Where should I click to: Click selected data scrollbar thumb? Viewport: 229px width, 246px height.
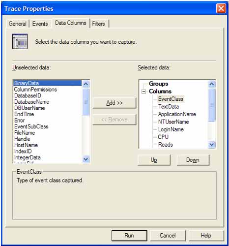pos(212,105)
